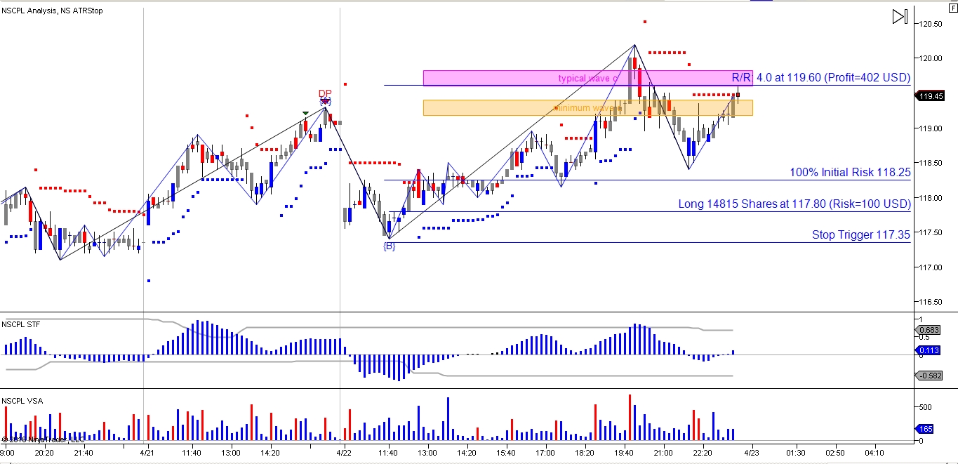Select the pink typical wave c zone
Screen dimensions: 958x464
click(587, 78)
